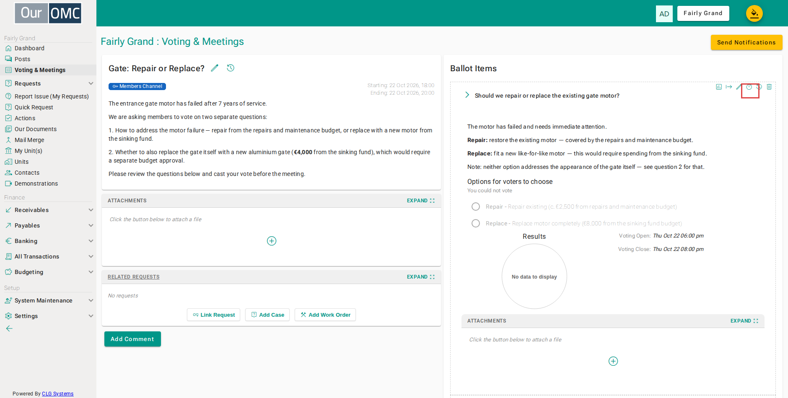Delete the ballot item with the trash icon
The height and width of the screenshot is (398, 788).
(769, 87)
